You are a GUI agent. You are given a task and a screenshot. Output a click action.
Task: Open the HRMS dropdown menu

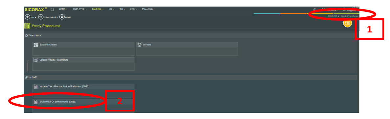(x=63, y=9)
